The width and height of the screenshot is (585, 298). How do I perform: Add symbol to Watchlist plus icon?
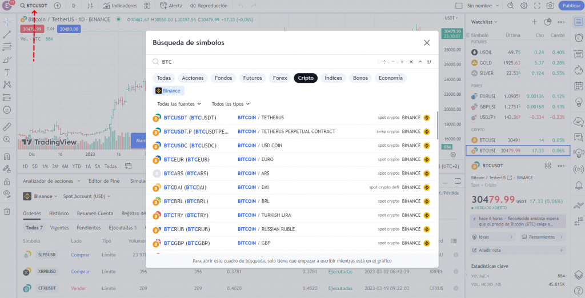(534, 22)
